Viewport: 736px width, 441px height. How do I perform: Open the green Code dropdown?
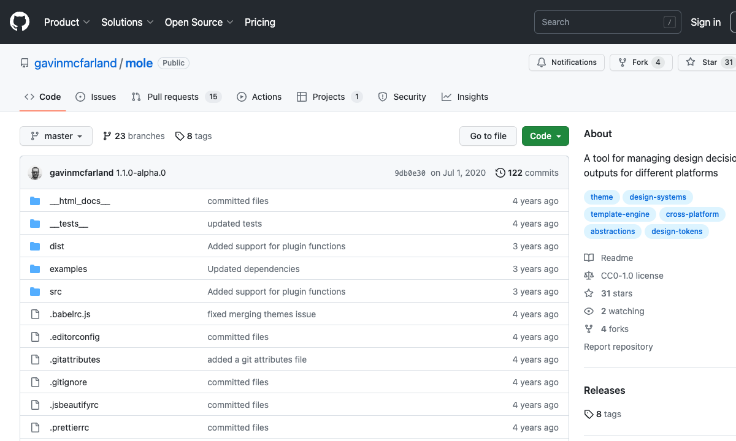545,136
